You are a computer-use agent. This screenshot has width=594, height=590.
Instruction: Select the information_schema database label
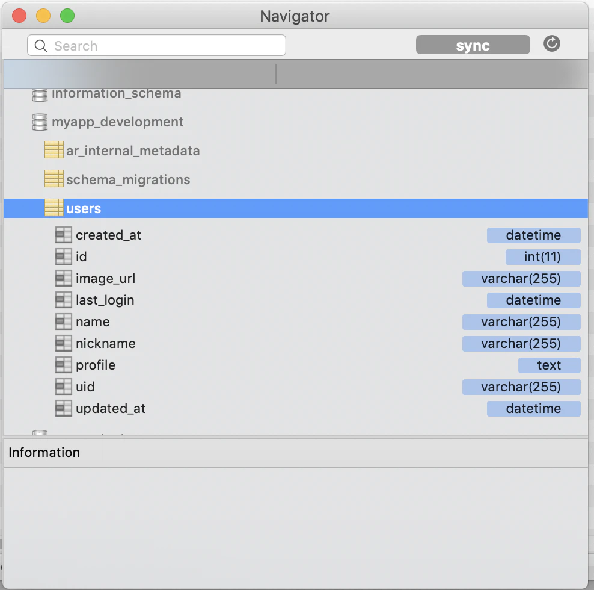click(116, 94)
